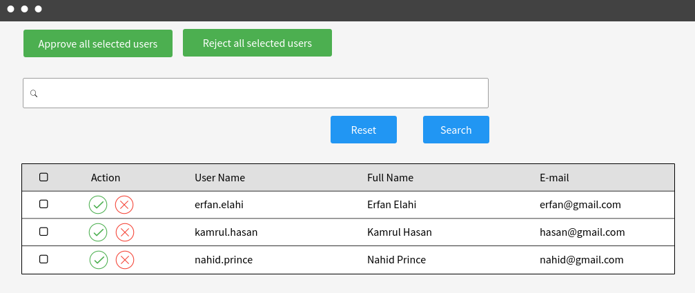
Task: Click the blue Search button
Action: click(456, 130)
